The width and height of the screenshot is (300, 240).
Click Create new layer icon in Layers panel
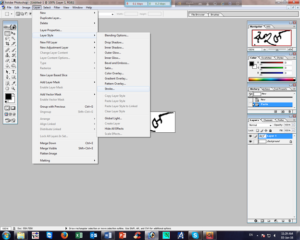coord(283,221)
